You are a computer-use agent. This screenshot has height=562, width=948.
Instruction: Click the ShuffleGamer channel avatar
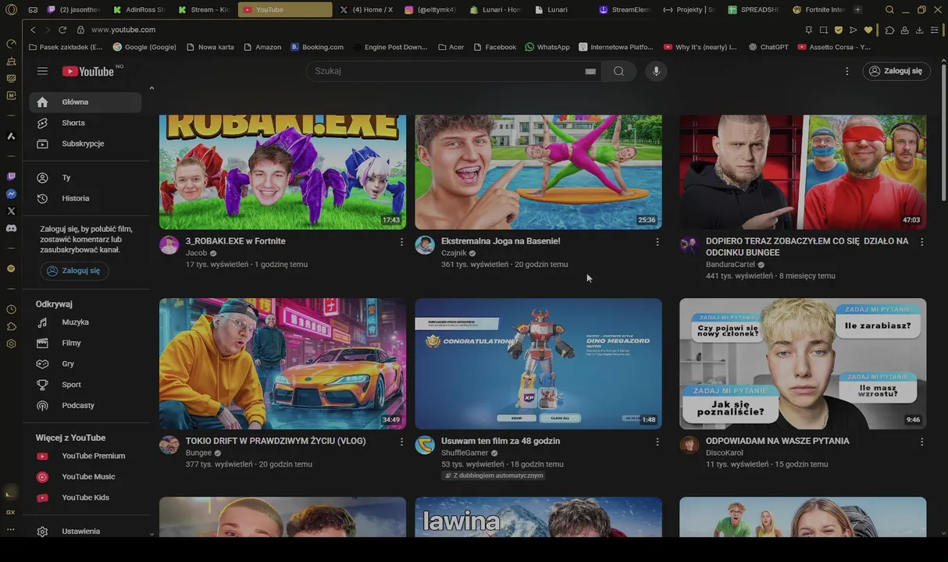click(425, 445)
